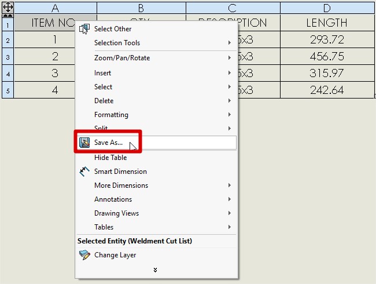Select column A header
The image size is (376, 284).
56,8
